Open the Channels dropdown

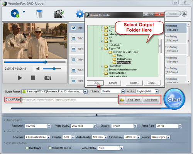point(49,137)
